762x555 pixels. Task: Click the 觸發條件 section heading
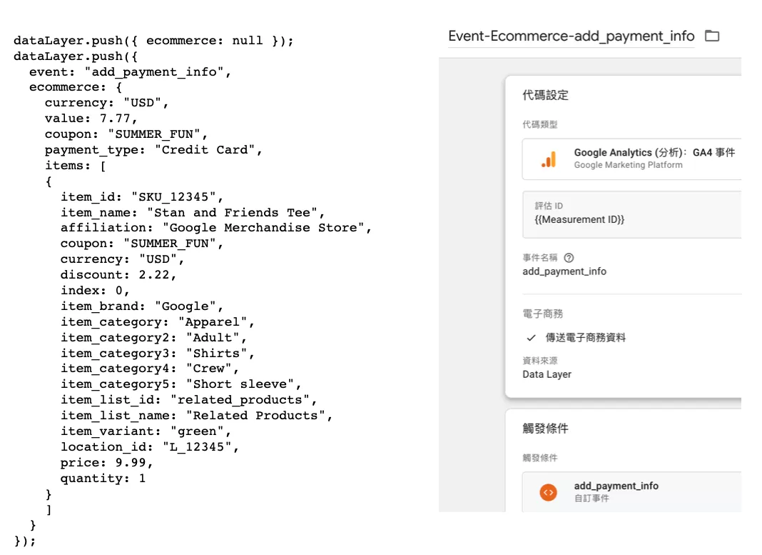(x=545, y=429)
